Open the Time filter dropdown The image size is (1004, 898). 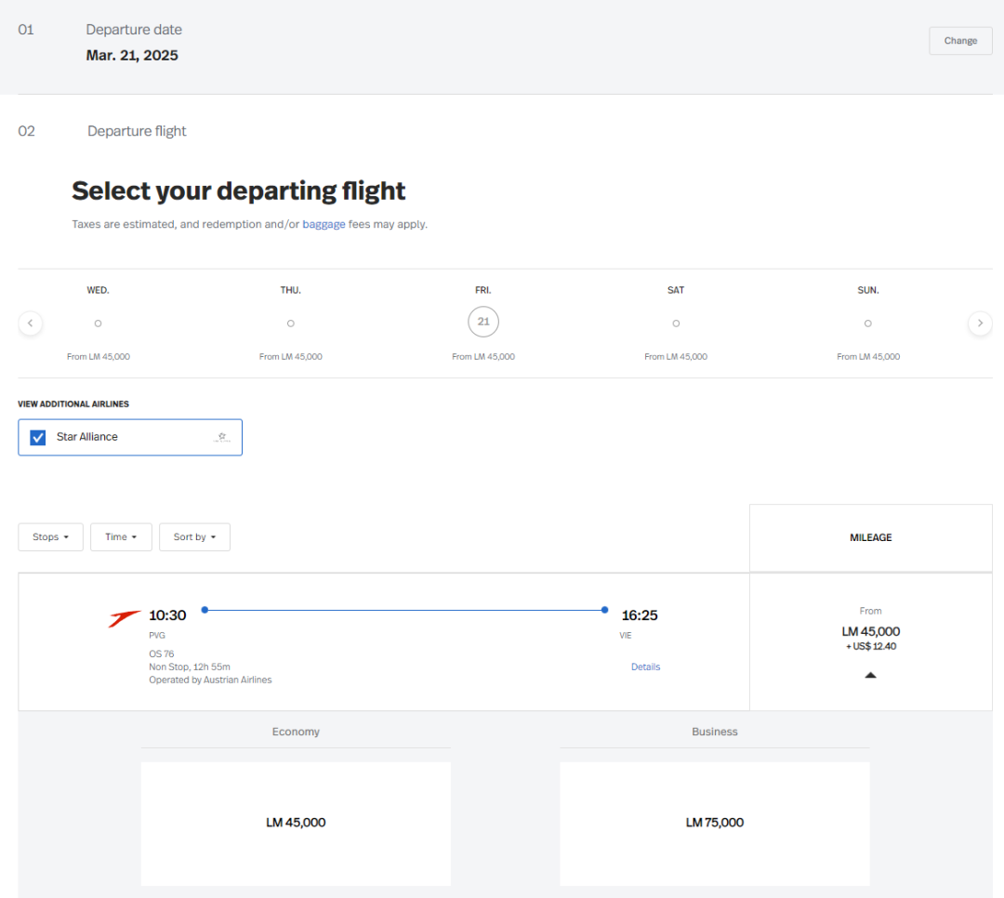121,537
